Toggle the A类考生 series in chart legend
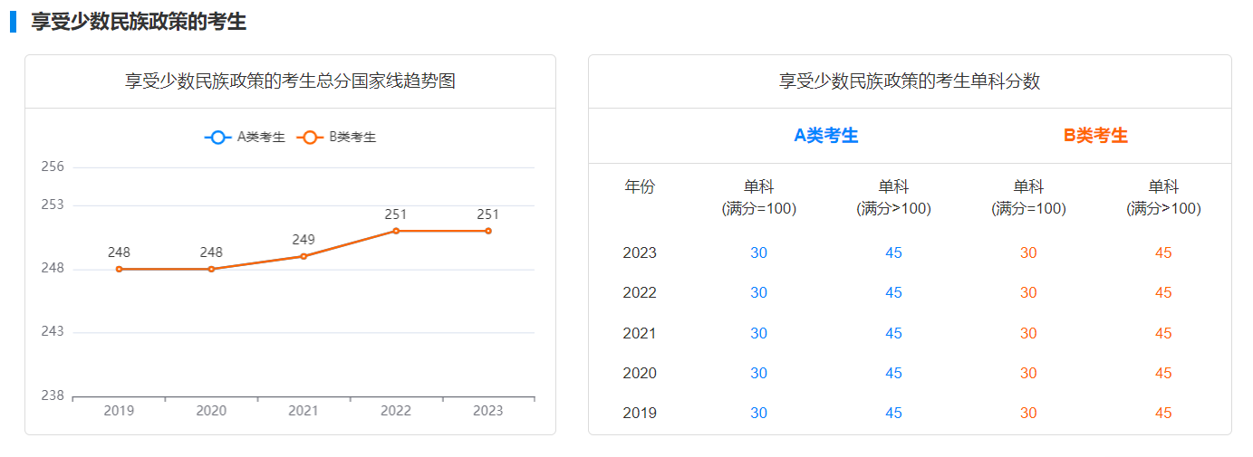 pos(245,138)
